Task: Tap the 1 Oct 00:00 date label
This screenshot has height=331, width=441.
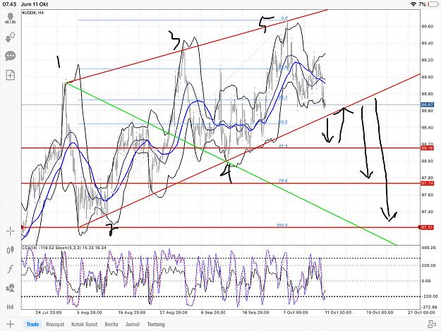Action: [296, 313]
